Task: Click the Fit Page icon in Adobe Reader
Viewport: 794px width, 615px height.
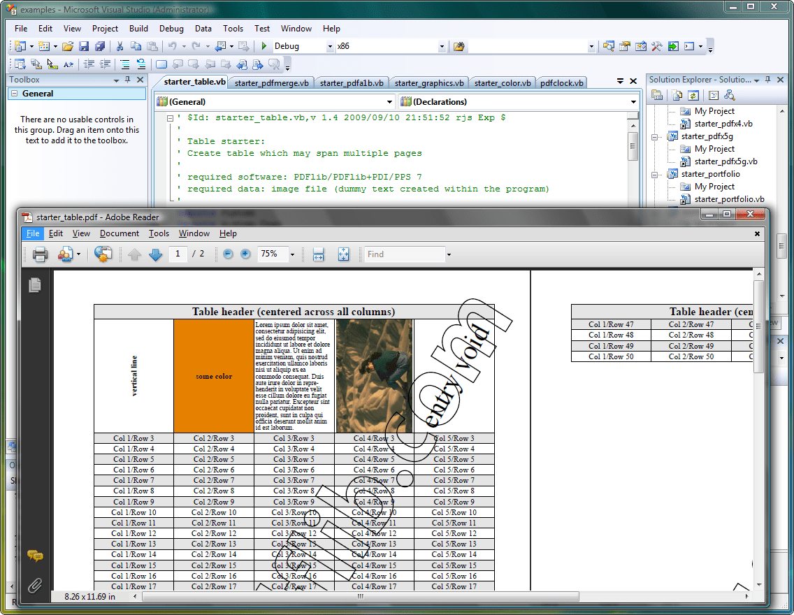Action: [x=343, y=254]
